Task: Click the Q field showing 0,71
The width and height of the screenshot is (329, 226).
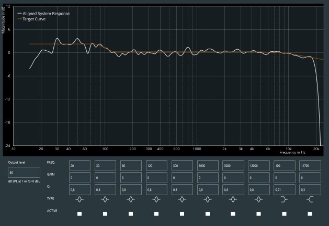Action: tap(284, 189)
